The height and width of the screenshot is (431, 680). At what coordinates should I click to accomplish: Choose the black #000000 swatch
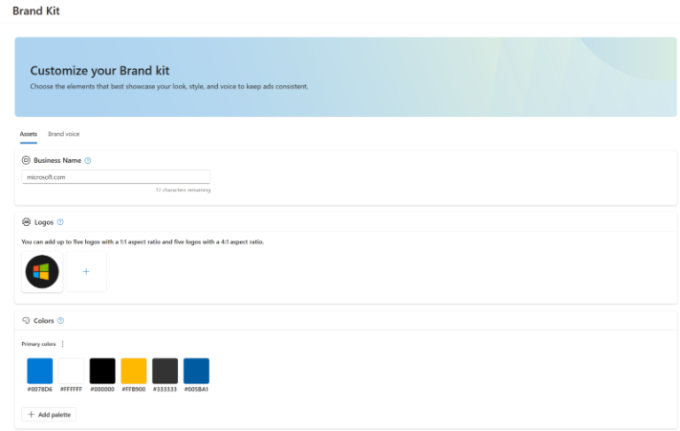coord(102,371)
